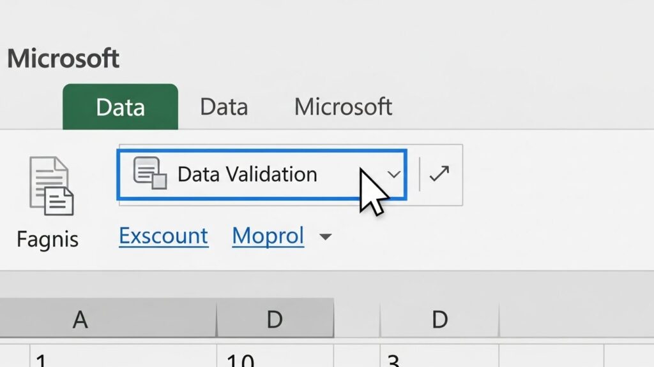Select the rightmost D column header
This screenshot has height=367, width=654.
click(x=439, y=319)
